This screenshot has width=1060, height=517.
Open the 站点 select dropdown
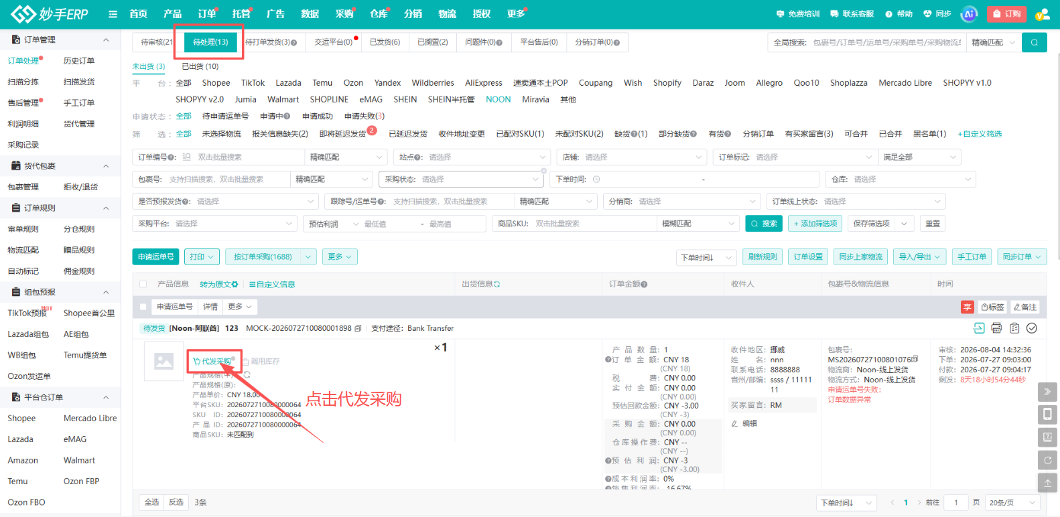tap(472, 157)
